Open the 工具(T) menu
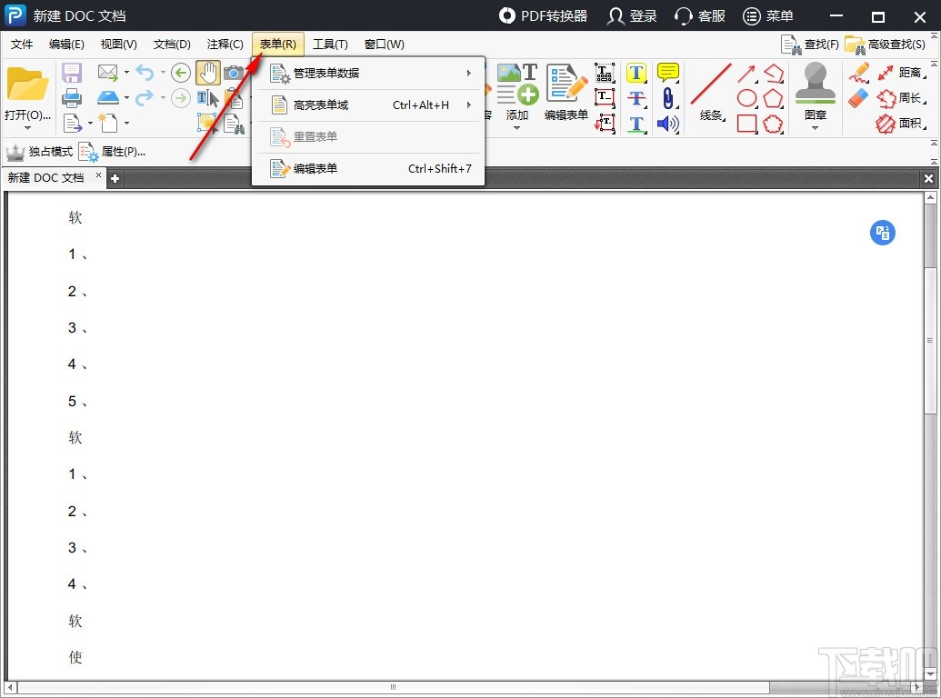This screenshot has height=698, width=941. [330, 44]
